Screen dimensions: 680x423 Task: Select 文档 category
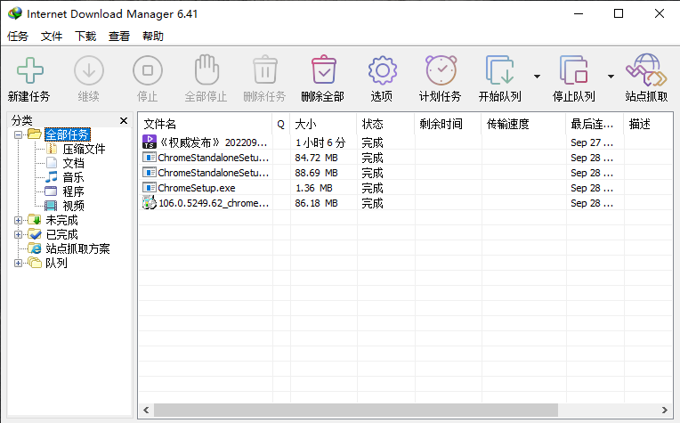point(73,163)
